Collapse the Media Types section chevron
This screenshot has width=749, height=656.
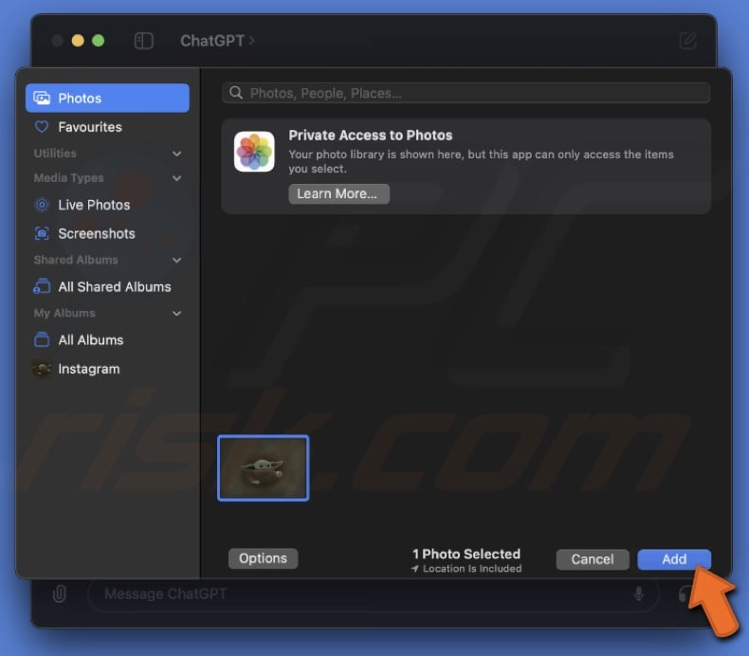[176, 178]
